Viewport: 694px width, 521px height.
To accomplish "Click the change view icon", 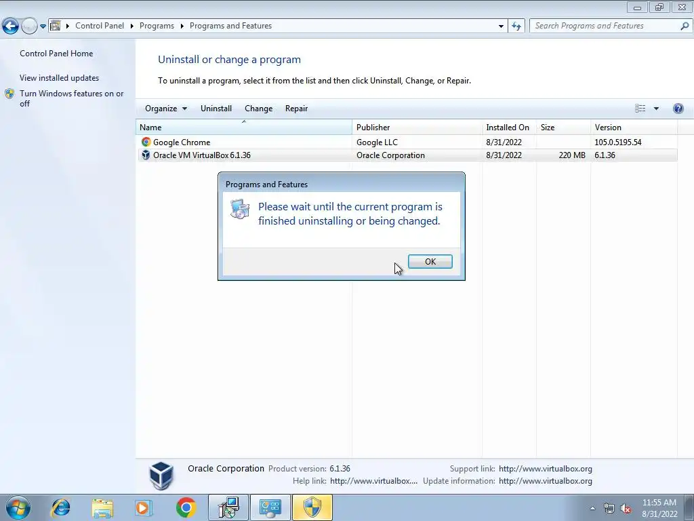I will (640, 109).
